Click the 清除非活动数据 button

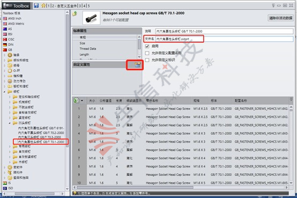[281, 18]
